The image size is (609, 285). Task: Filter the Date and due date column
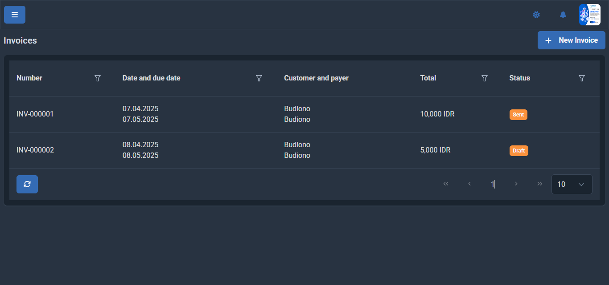pos(259,78)
